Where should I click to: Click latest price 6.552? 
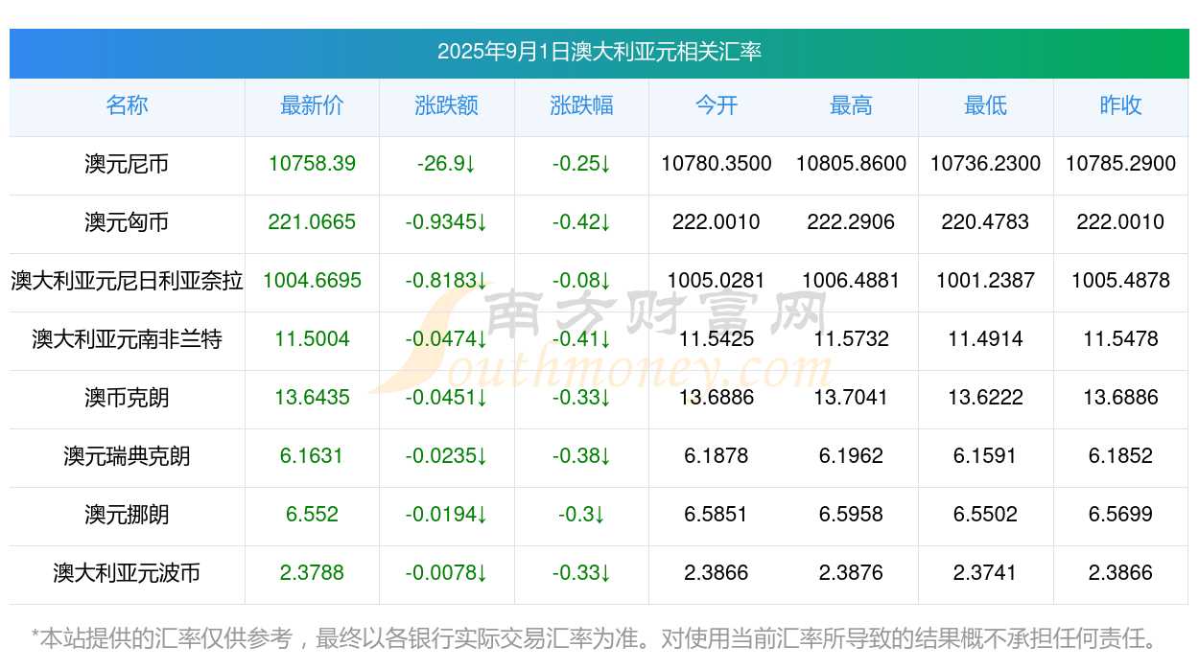(312, 515)
